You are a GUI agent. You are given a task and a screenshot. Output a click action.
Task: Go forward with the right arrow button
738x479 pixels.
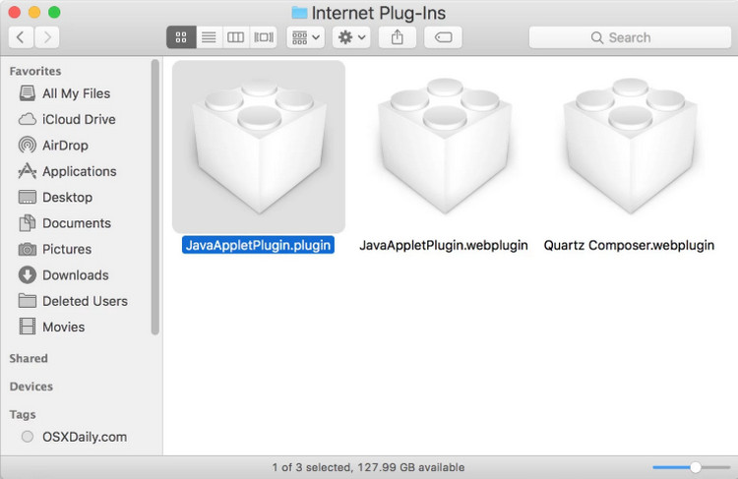(x=46, y=37)
